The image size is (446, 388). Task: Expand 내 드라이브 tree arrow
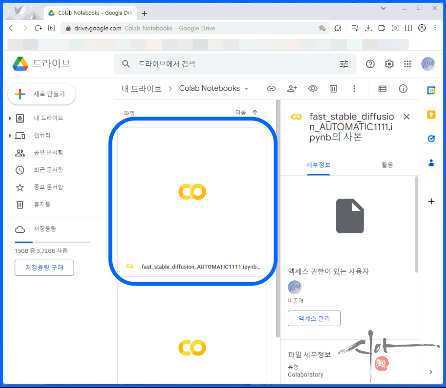coord(10,118)
